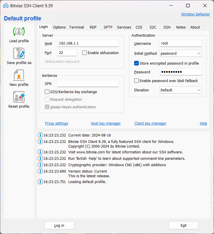
Task: Click the Load profile icon
Action: [x=19, y=31]
